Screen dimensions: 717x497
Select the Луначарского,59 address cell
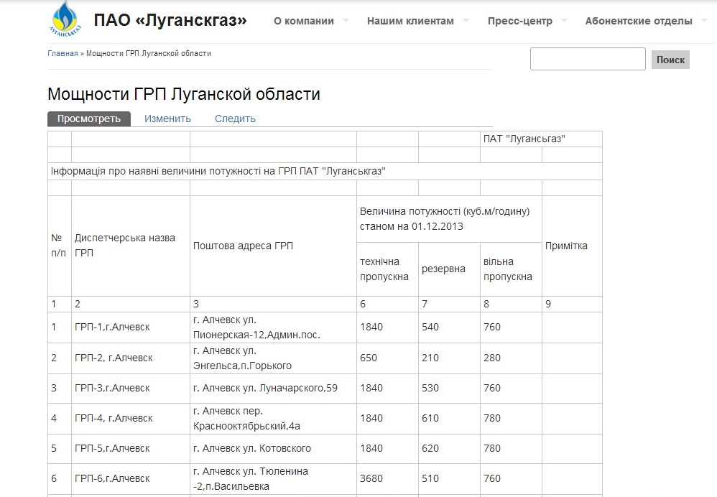pos(273,388)
